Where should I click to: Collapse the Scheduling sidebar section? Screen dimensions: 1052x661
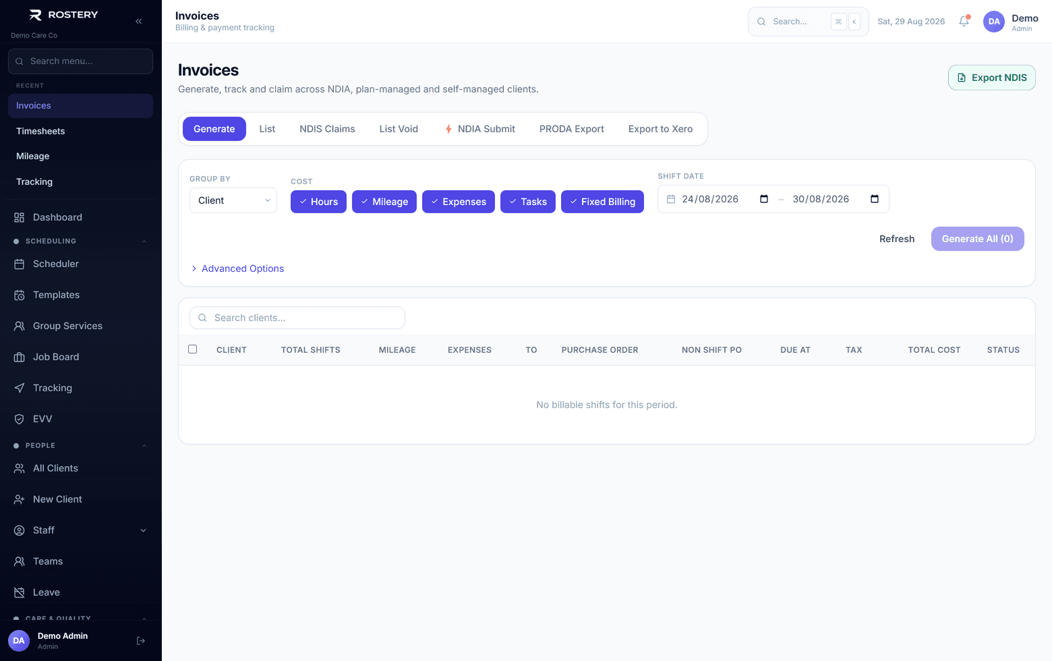click(144, 241)
